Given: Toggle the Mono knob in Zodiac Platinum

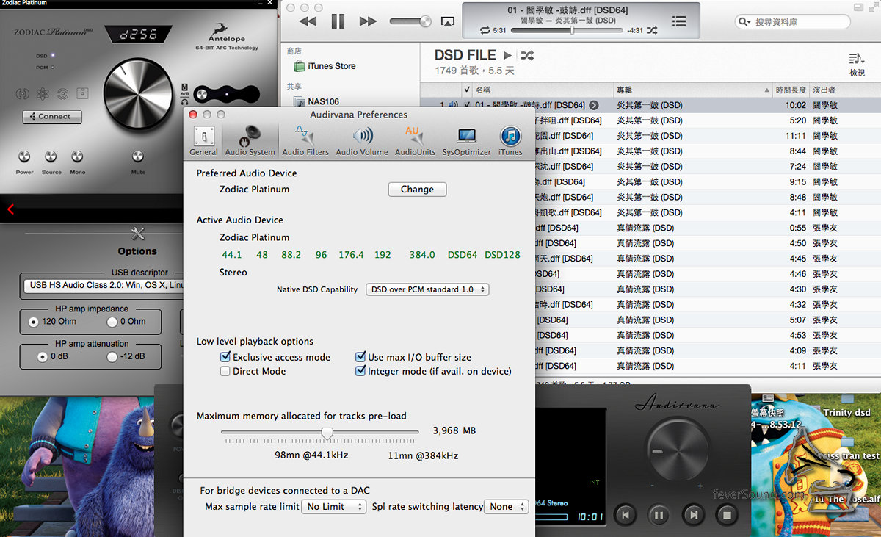Looking at the screenshot, I should tap(77, 156).
